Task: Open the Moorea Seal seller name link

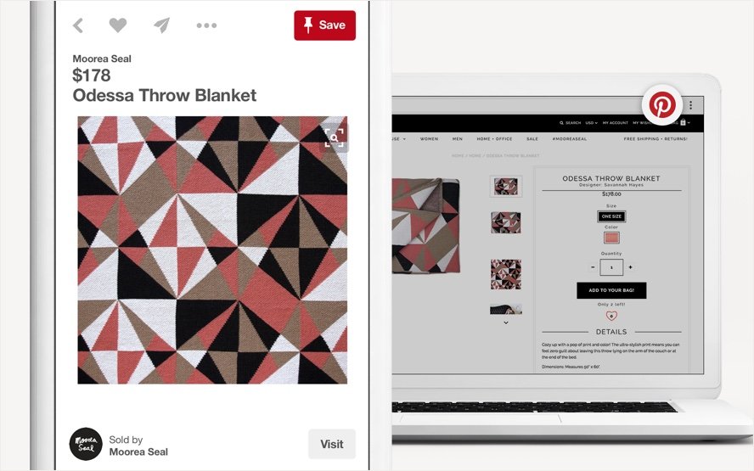Action: pyautogui.click(x=138, y=451)
